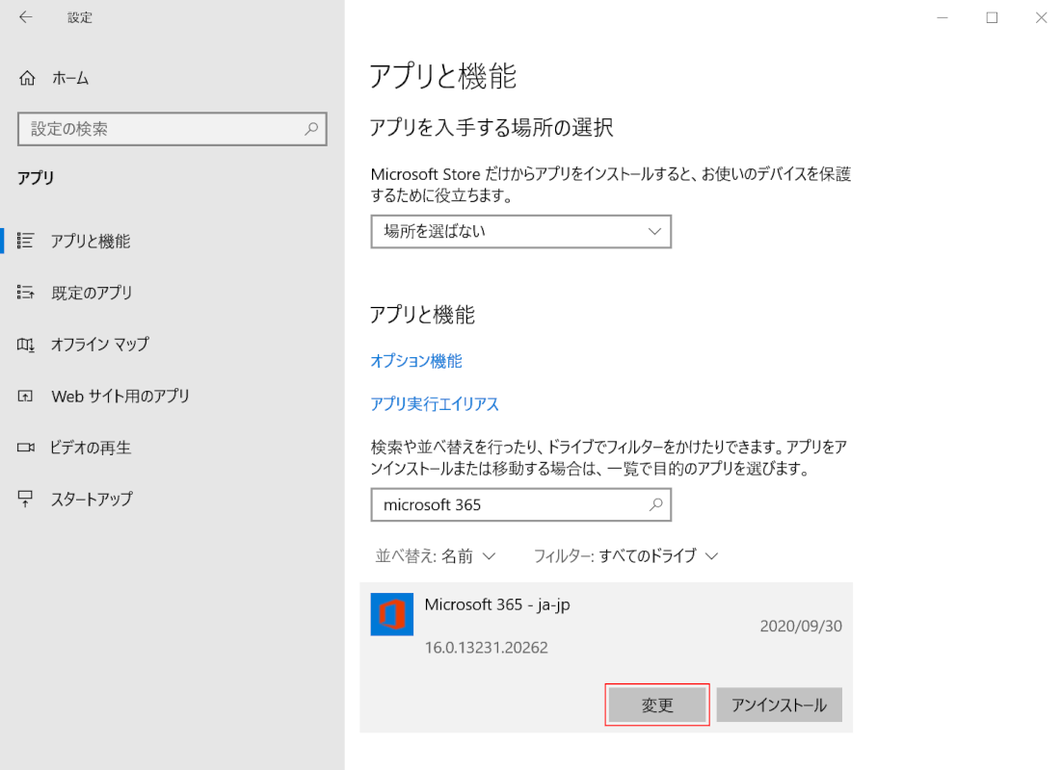This screenshot has height=770, width=1062.
Task: Click the 設定の検索 search field
Action: click(x=159, y=128)
